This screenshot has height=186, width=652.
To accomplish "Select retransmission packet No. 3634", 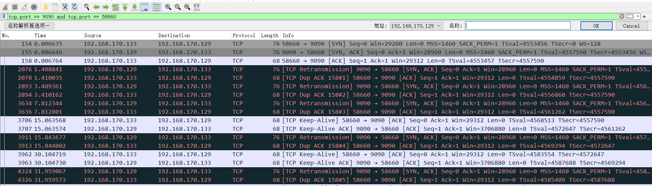I will coord(326,103).
